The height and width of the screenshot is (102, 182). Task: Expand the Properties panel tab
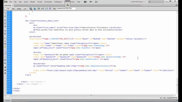7,101
